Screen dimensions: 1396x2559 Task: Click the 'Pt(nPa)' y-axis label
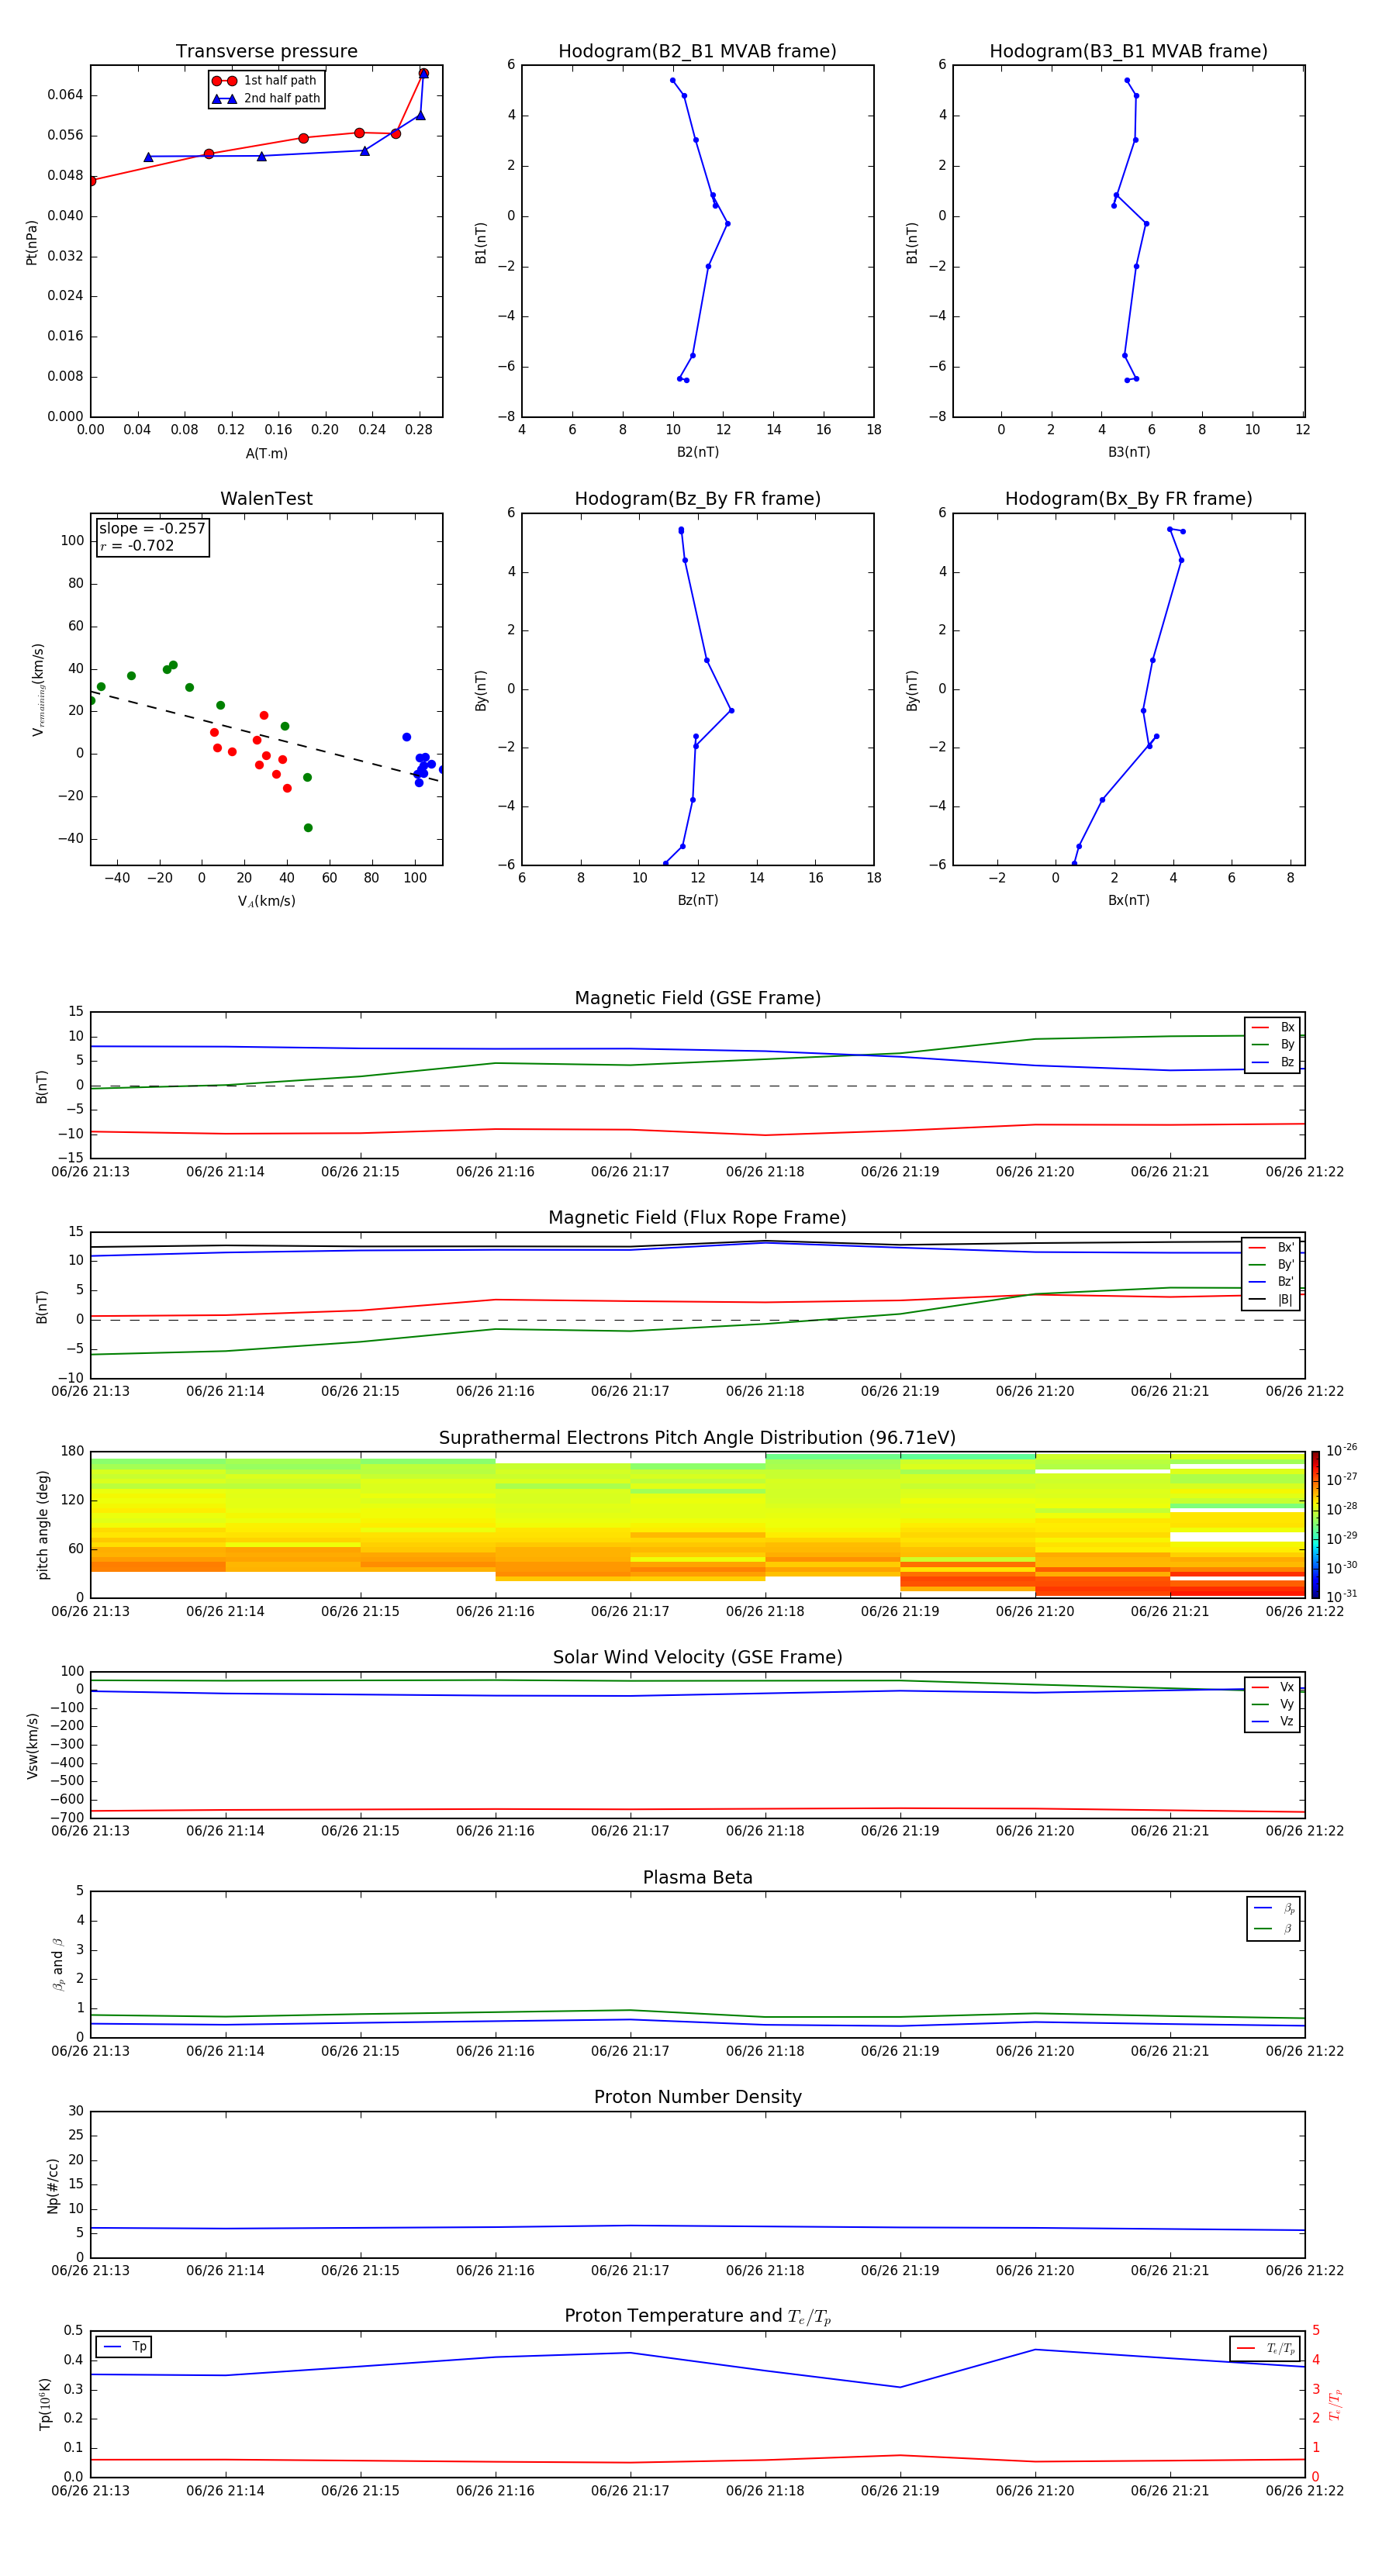(x=32, y=241)
